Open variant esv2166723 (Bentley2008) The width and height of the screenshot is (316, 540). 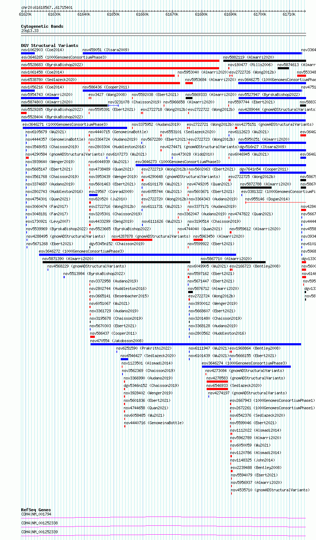click(x=255, y=266)
